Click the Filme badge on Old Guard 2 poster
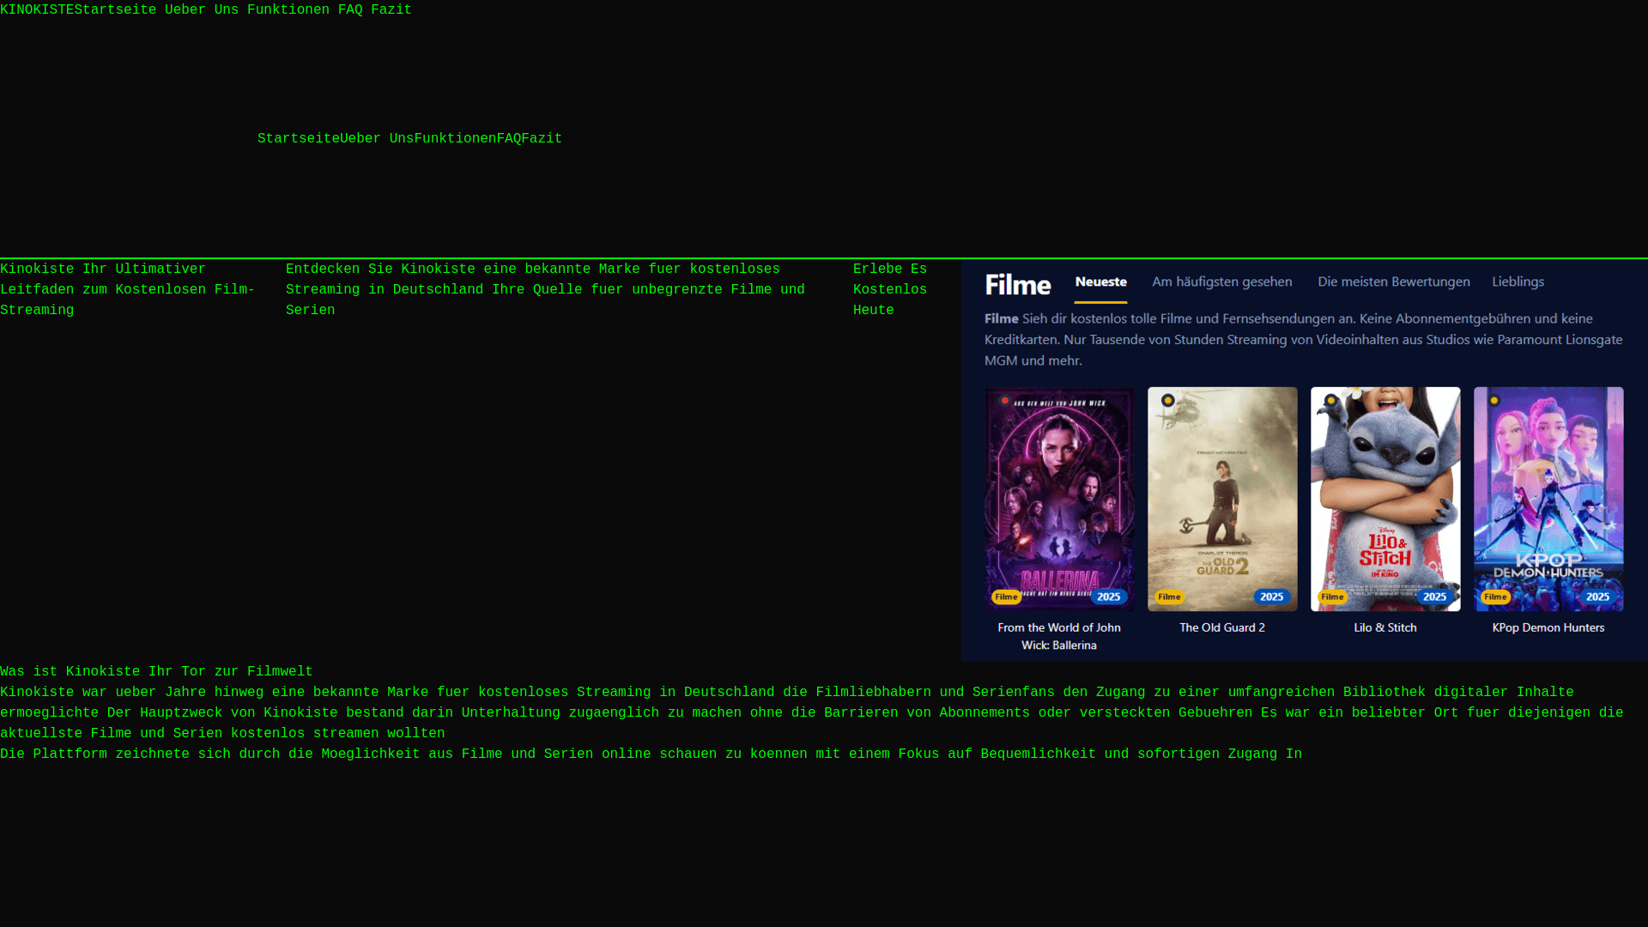 1169,597
